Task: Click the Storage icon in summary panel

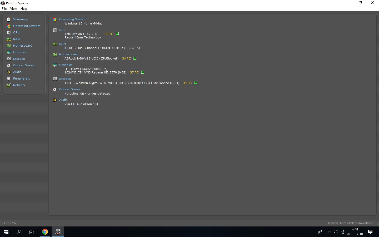Action: 55,79
